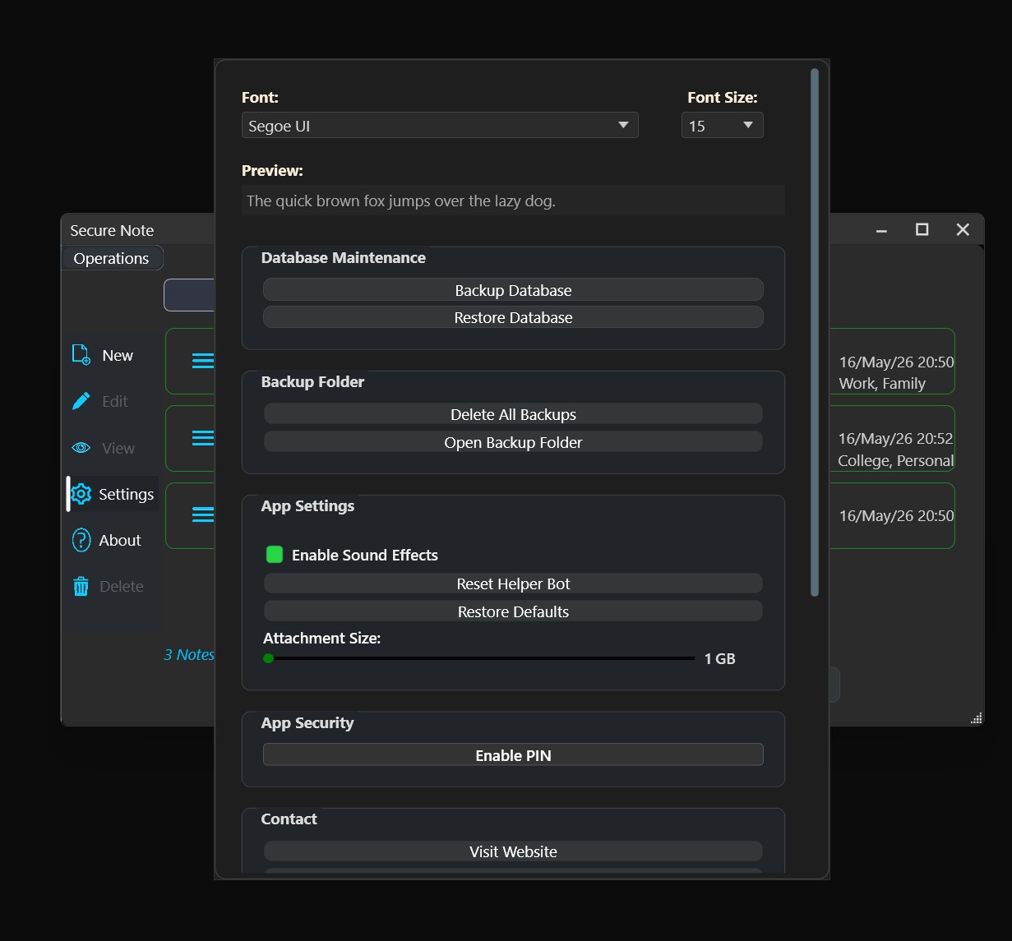Click the Enable PIN button
This screenshot has width=1012, height=941.
point(513,755)
